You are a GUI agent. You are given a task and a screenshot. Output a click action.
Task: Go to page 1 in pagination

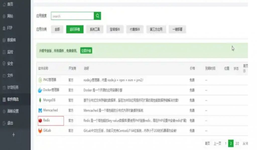tap(226, 143)
